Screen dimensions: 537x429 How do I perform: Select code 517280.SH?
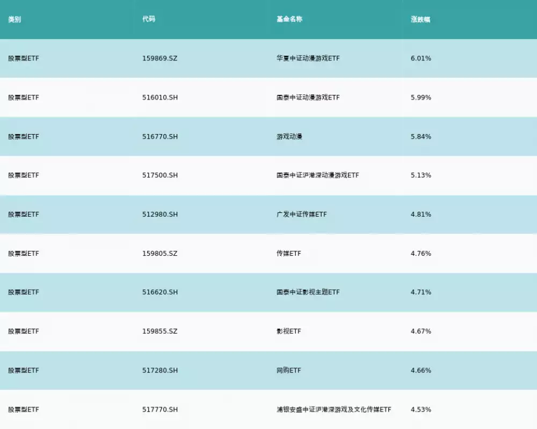click(x=160, y=370)
